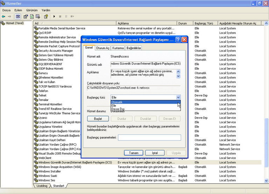The height and width of the screenshot is (194, 269).
Task: Open the Help toolbar icon
Action: [x=46, y=16]
